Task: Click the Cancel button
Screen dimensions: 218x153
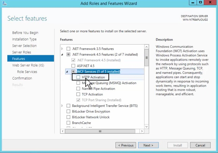Action: 200,145
